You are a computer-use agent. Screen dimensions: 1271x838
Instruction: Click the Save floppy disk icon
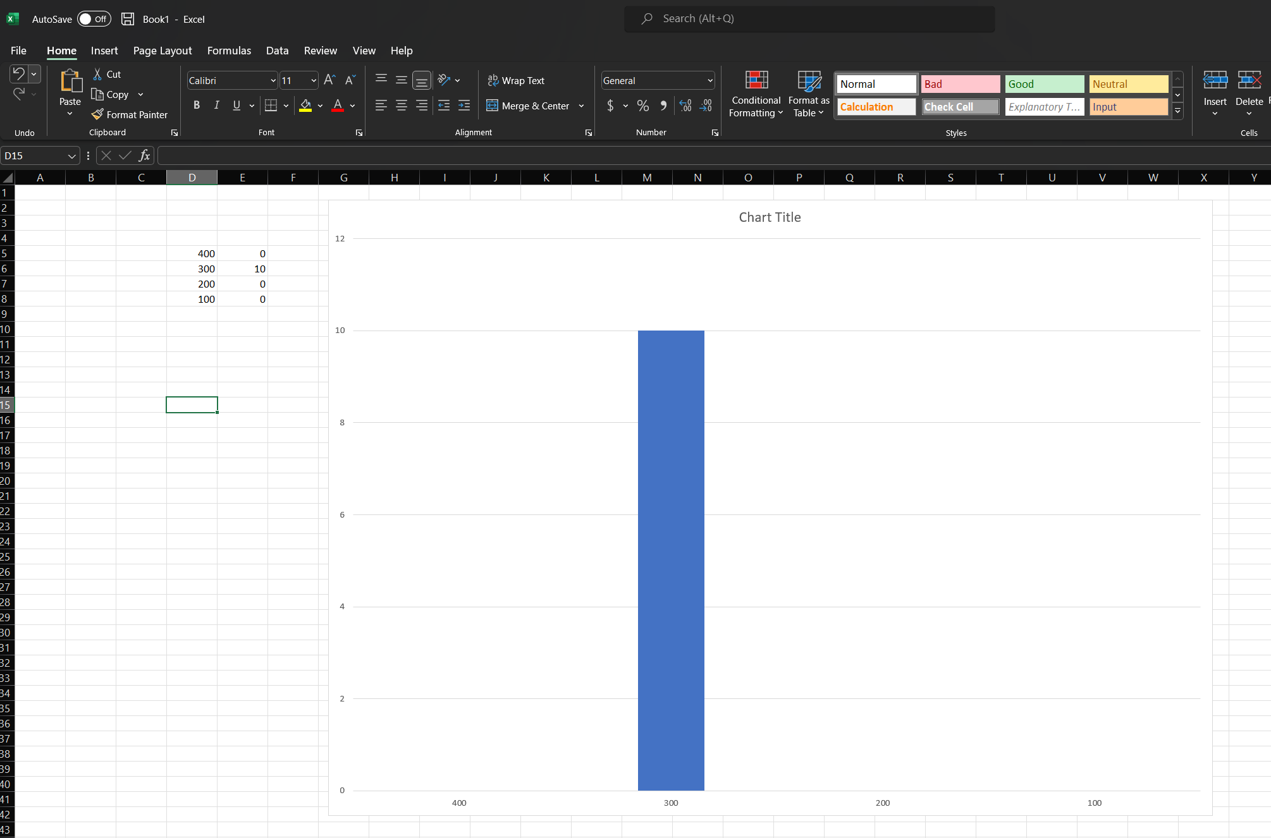[128, 19]
